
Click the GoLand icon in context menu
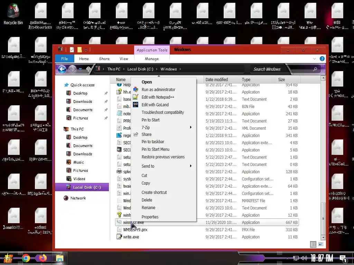click(x=136, y=105)
